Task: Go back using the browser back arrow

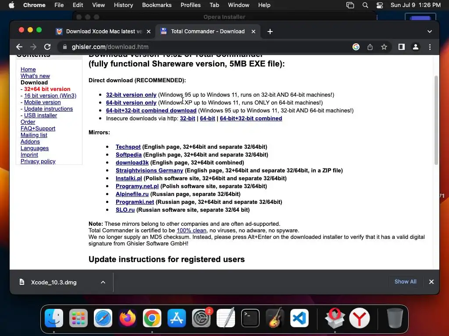Action: click(19, 47)
